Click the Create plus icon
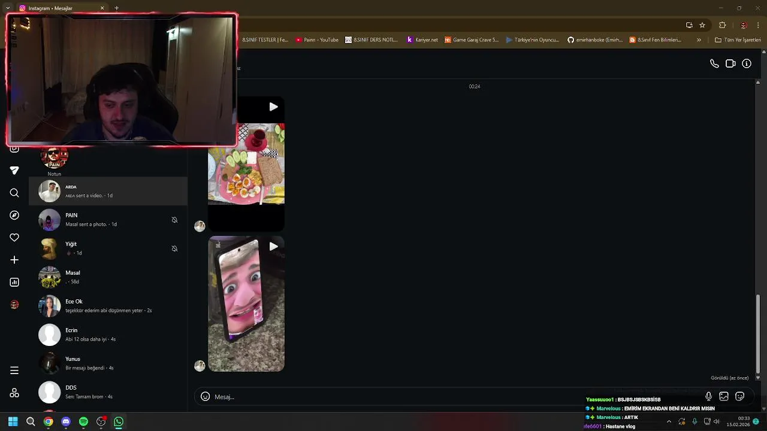Screen dimensions: 767x431 pyautogui.click(x=14, y=260)
